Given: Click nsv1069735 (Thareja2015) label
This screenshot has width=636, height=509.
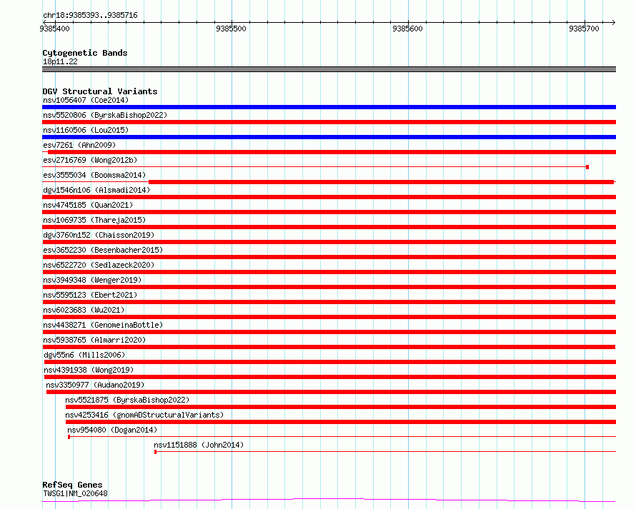Looking at the screenshot, I should click(94, 220).
